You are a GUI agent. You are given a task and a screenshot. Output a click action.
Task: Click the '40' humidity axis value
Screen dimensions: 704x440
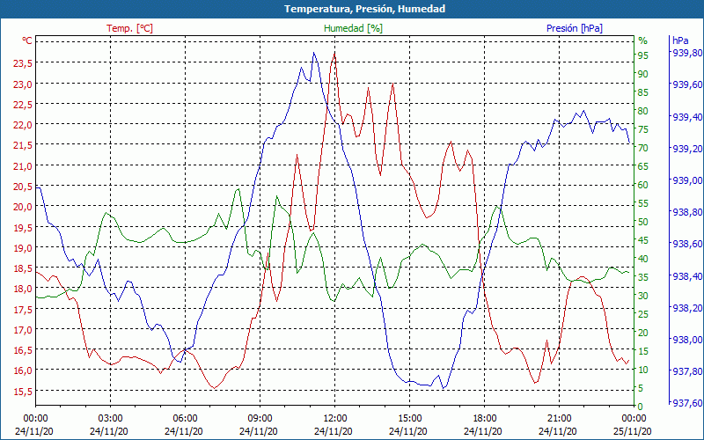pyautogui.click(x=643, y=259)
